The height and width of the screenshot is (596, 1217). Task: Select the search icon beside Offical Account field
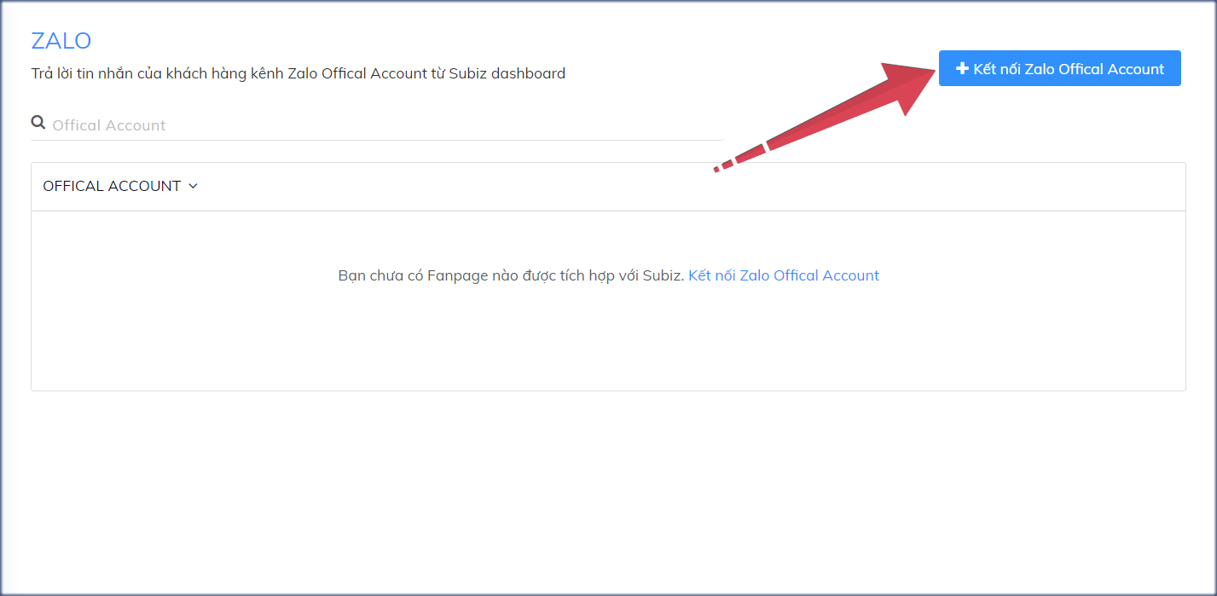(38, 122)
